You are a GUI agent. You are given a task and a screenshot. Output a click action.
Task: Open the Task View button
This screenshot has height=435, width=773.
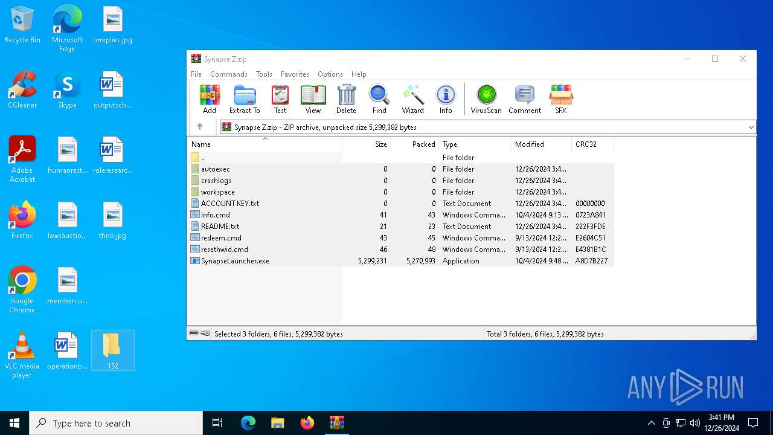pos(217,423)
